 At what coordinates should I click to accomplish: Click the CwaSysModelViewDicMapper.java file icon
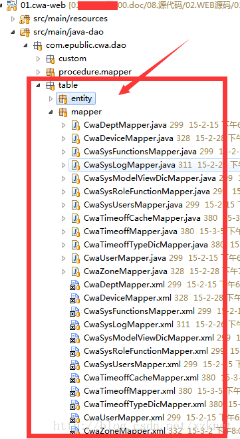click(76, 179)
